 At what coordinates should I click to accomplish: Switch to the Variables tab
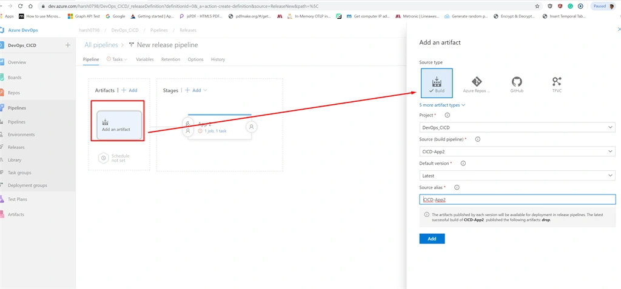tap(144, 59)
